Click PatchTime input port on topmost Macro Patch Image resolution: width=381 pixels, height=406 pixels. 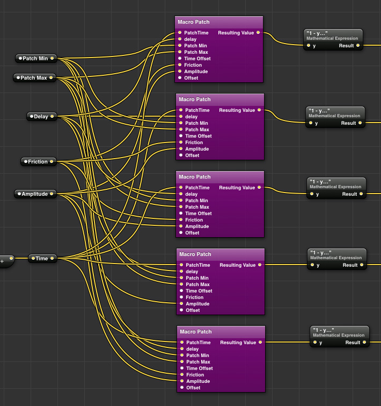click(180, 33)
